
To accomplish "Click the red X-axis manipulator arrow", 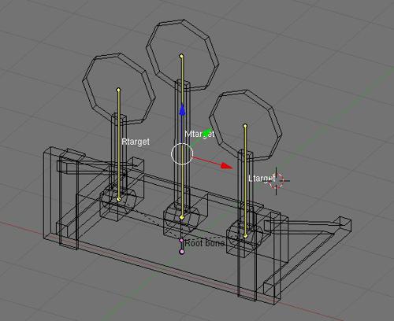I will pyautogui.click(x=226, y=165).
